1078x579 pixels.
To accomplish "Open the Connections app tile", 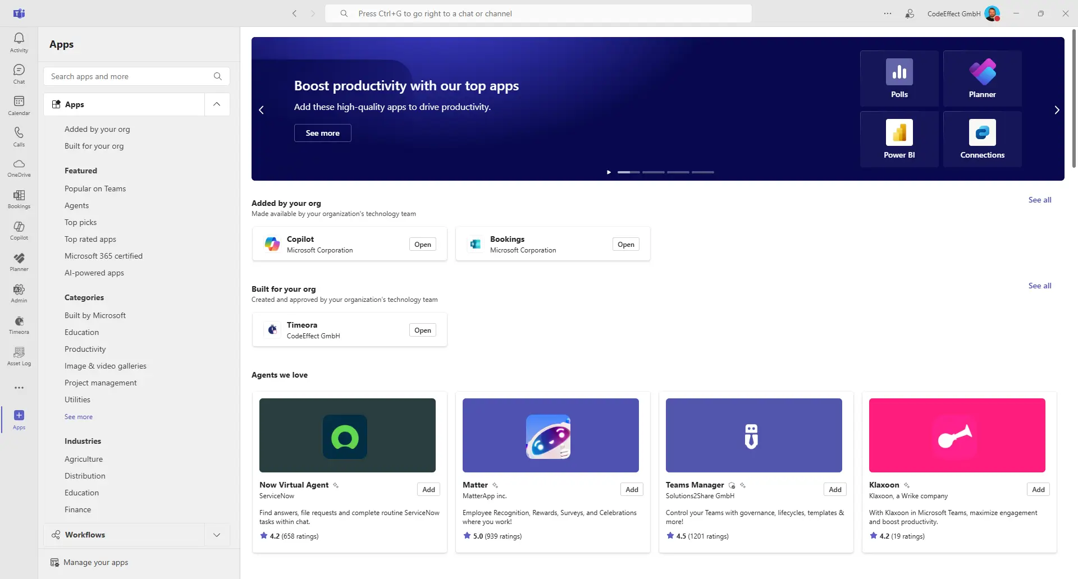I will coord(983,139).
